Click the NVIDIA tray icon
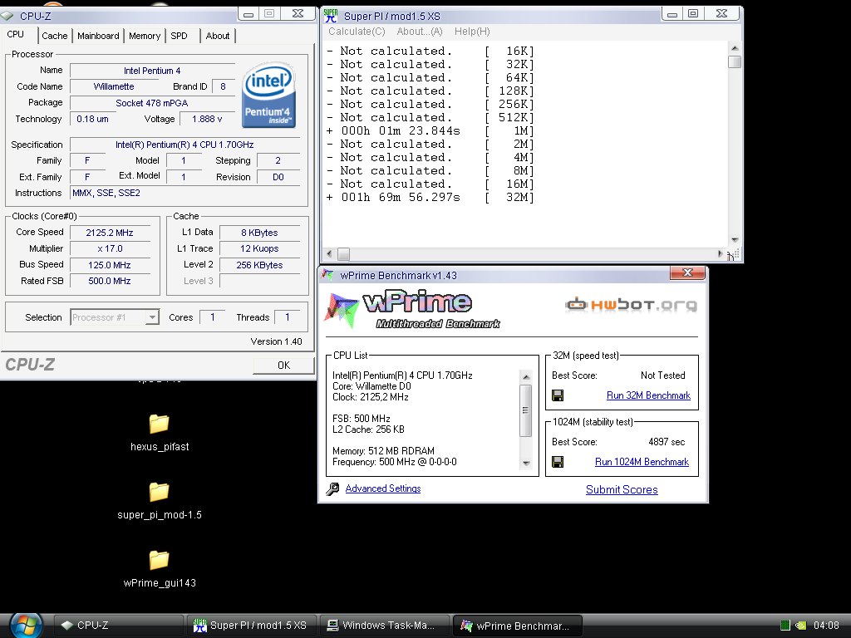The image size is (851, 638). click(800, 626)
